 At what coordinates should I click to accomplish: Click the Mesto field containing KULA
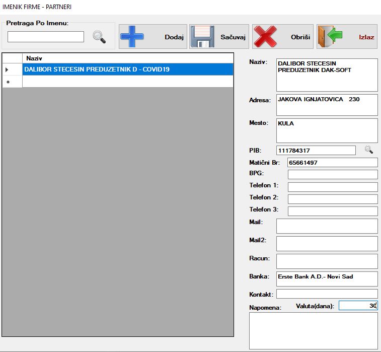(327, 130)
